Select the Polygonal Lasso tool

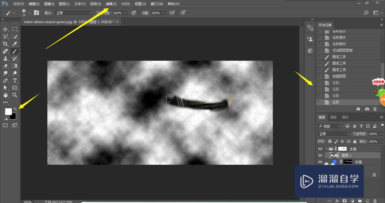(x=5, y=37)
